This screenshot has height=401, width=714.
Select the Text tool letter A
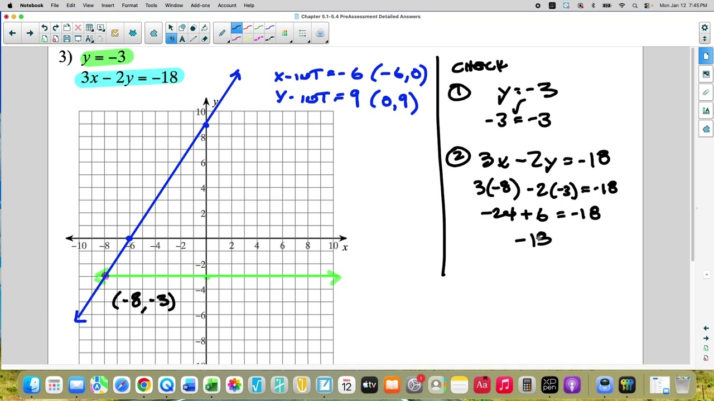pos(182,38)
